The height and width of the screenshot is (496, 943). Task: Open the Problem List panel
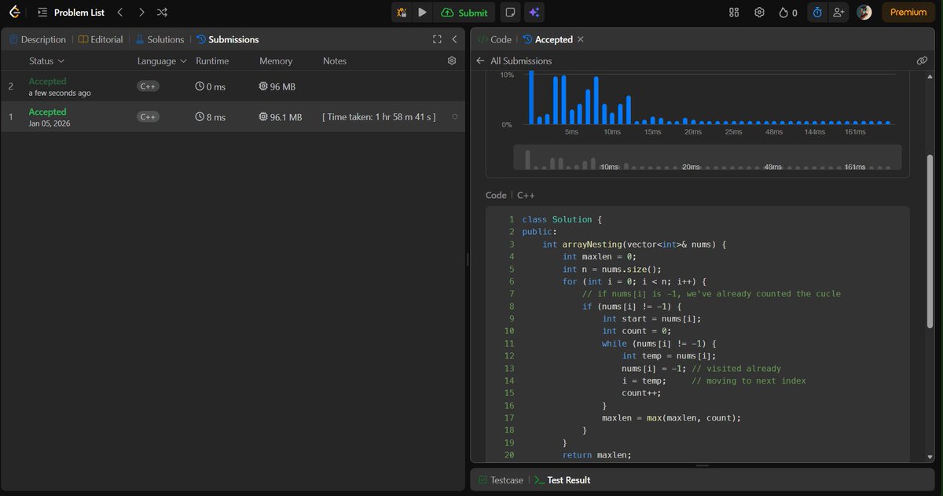coord(72,13)
